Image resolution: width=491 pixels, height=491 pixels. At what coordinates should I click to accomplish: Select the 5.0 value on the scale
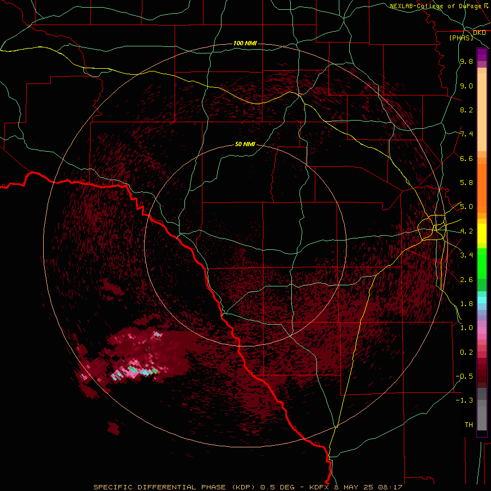pos(466,207)
